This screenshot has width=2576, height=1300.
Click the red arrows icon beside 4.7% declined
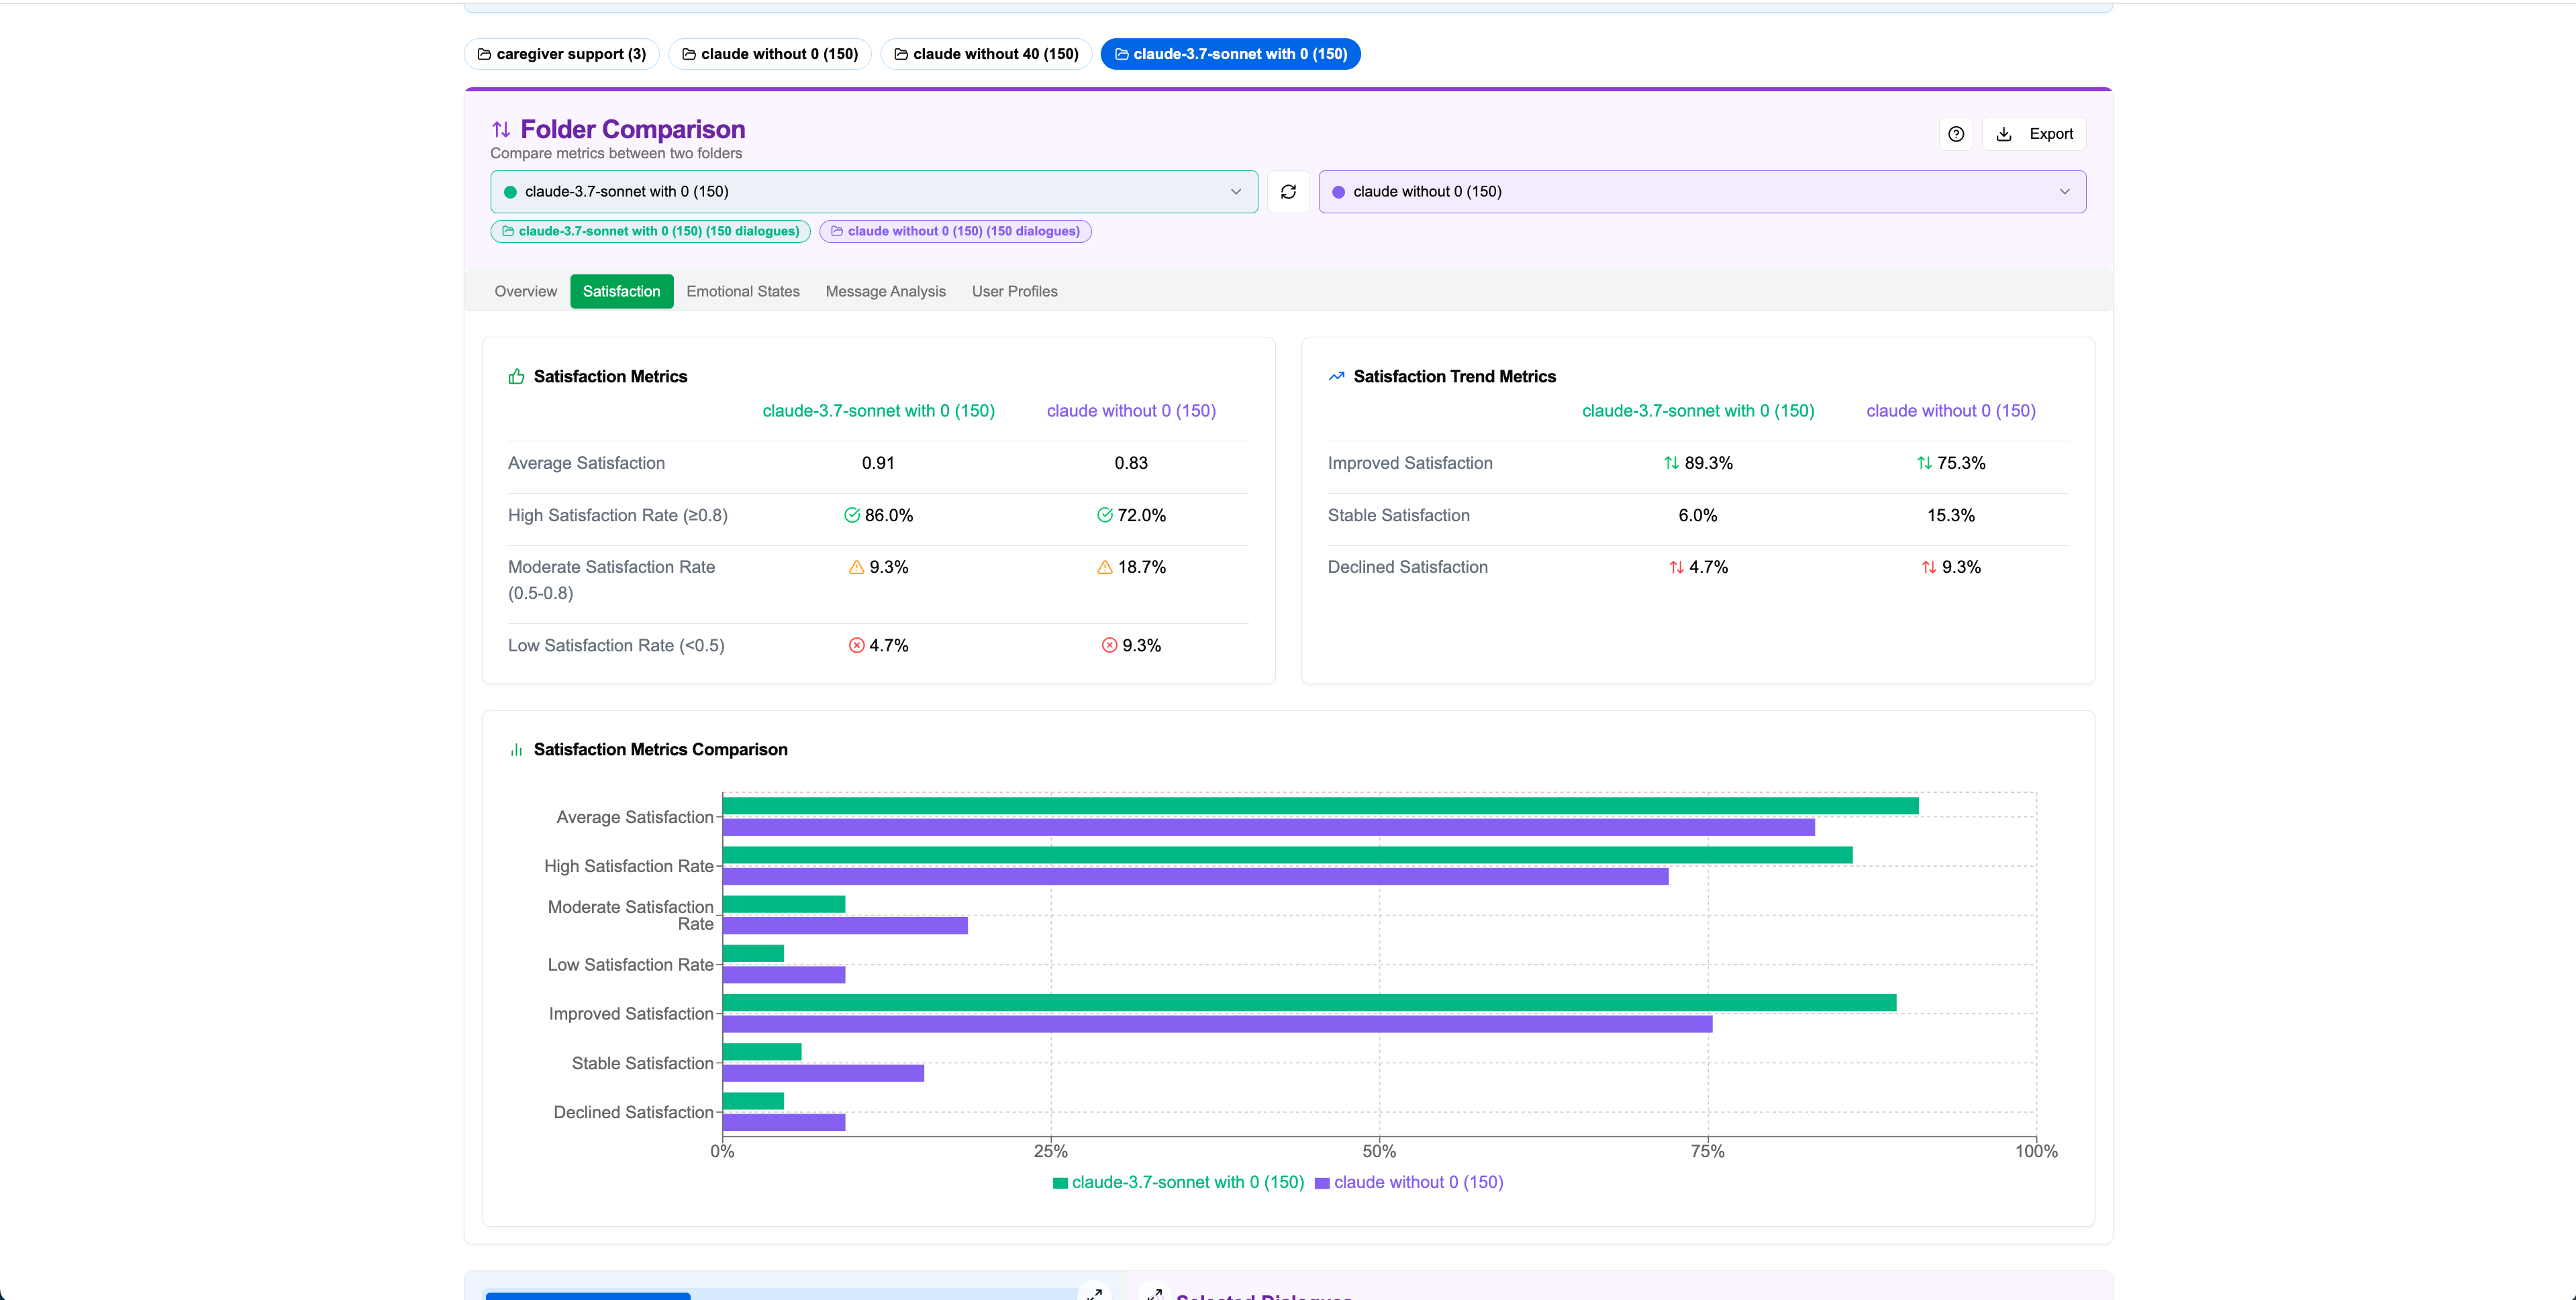1676,567
